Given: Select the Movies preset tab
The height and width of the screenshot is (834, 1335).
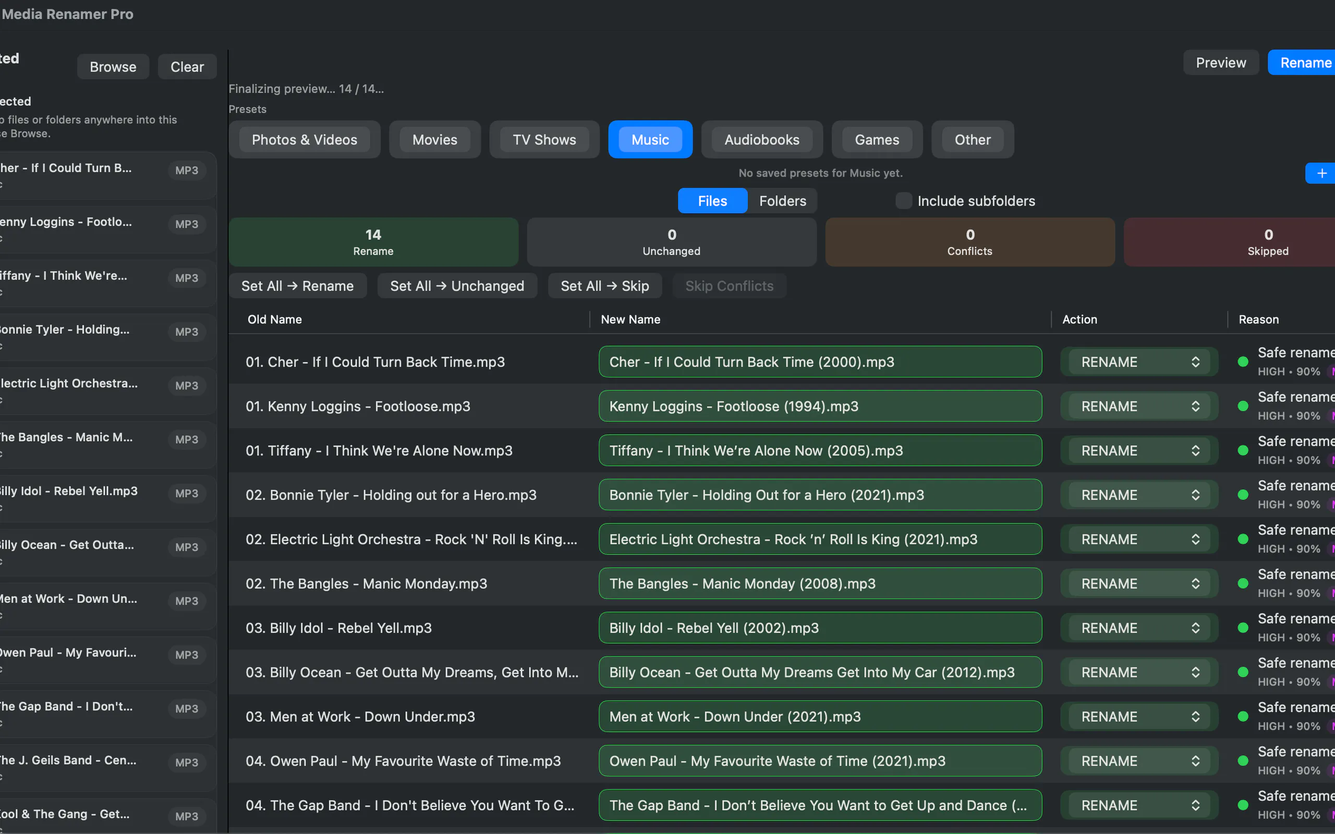Looking at the screenshot, I should point(435,140).
